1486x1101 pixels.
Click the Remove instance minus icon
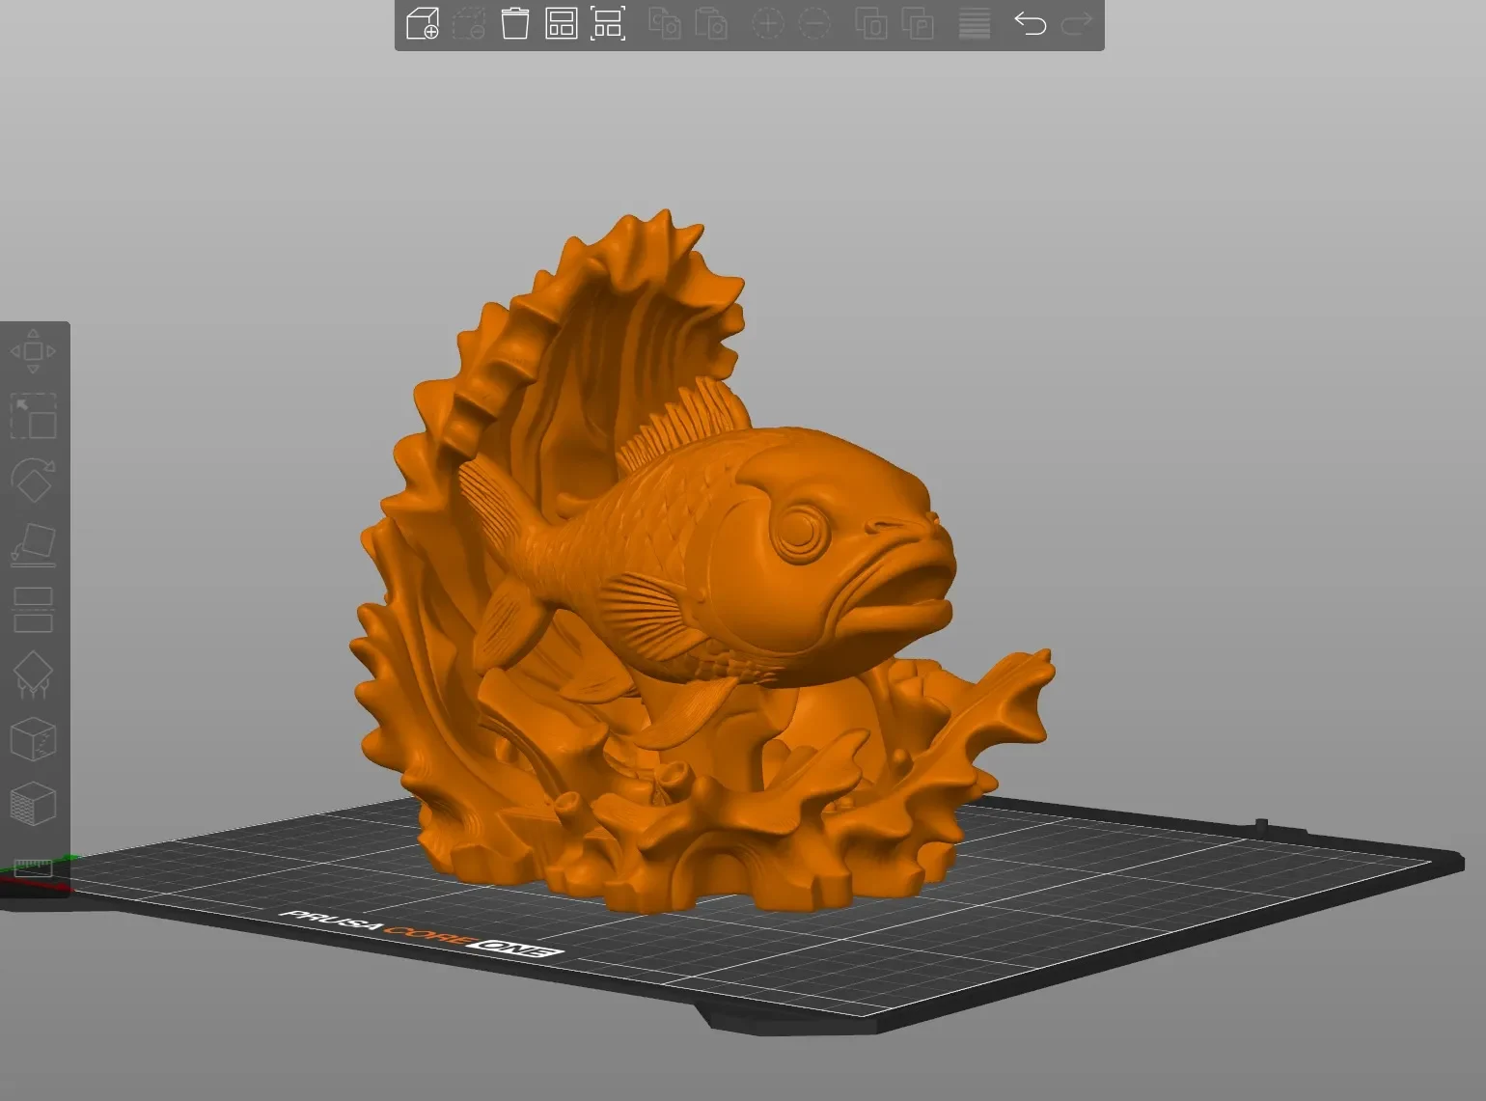(x=814, y=24)
